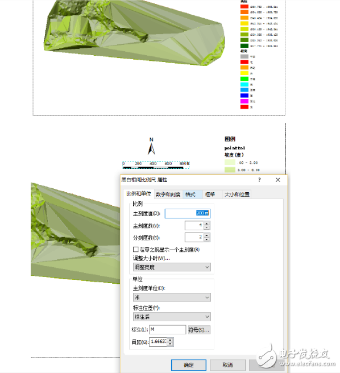340x373 pixels.
Task: Click the 确定 button
Action: tap(189, 365)
